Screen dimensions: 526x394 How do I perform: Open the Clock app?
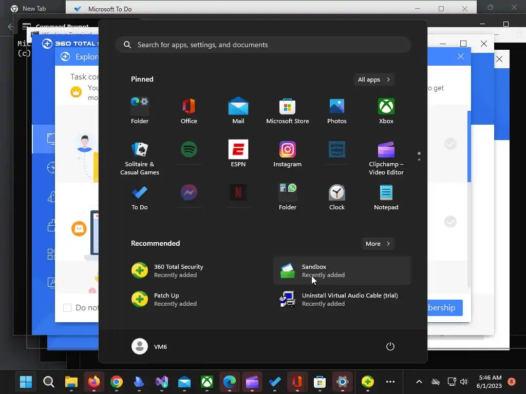tap(337, 197)
